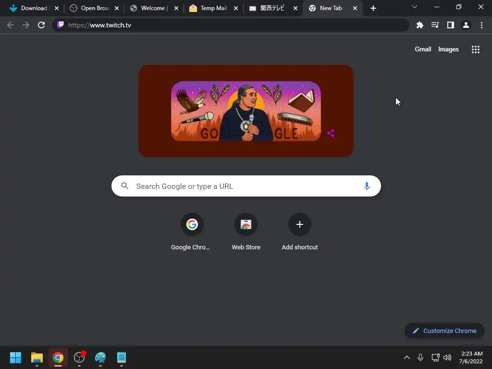Open a new tab with plus button

pyautogui.click(x=373, y=8)
